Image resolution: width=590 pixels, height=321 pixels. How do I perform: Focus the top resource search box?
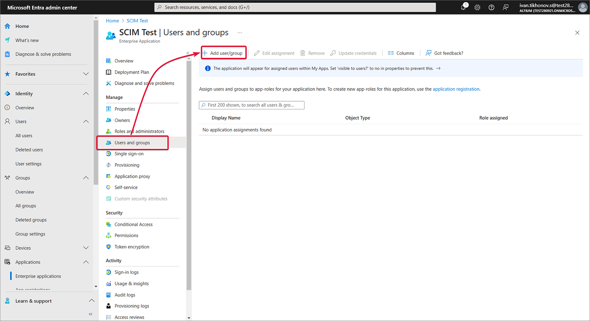click(295, 7)
